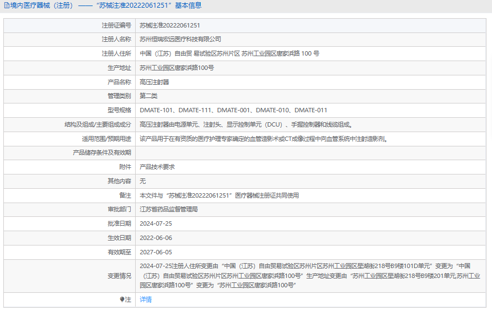The image size is (492, 311).
Task: Select effective date 2022-06-06
Action: (156, 238)
